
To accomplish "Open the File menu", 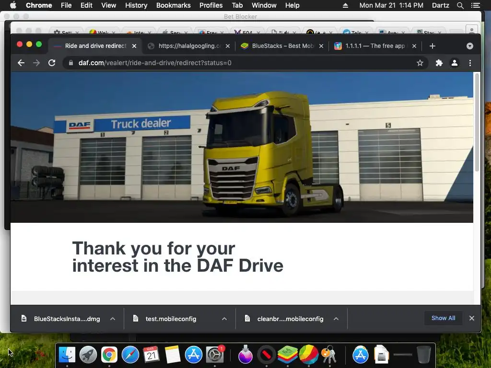I will tap(66, 5).
